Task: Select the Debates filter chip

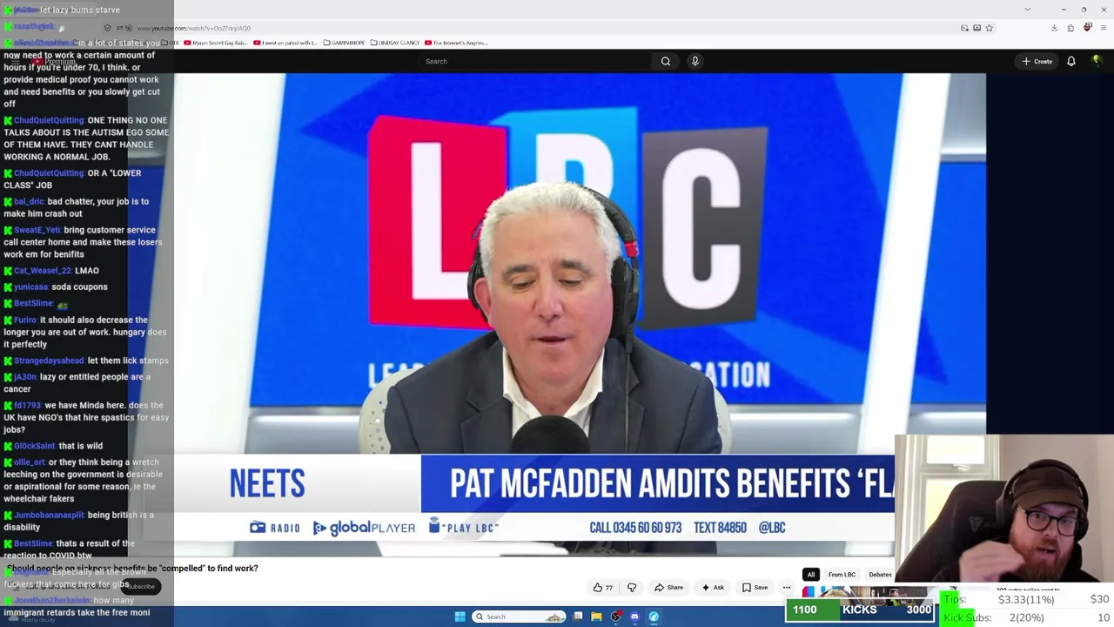Action: (880, 575)
